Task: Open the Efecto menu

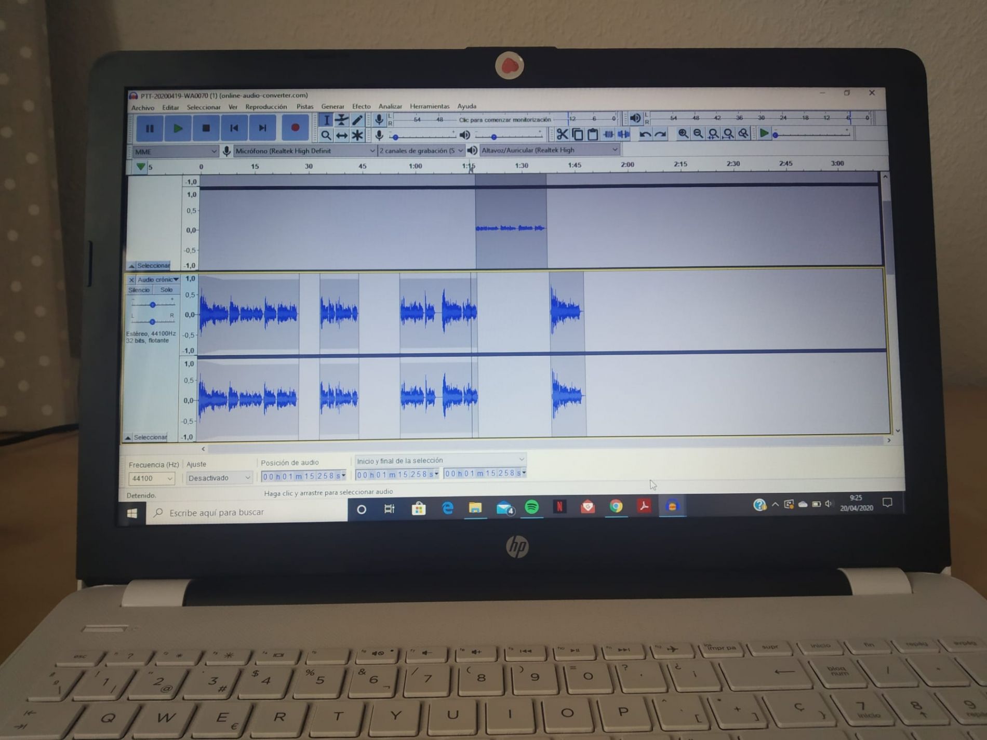Action: (362, 106)
